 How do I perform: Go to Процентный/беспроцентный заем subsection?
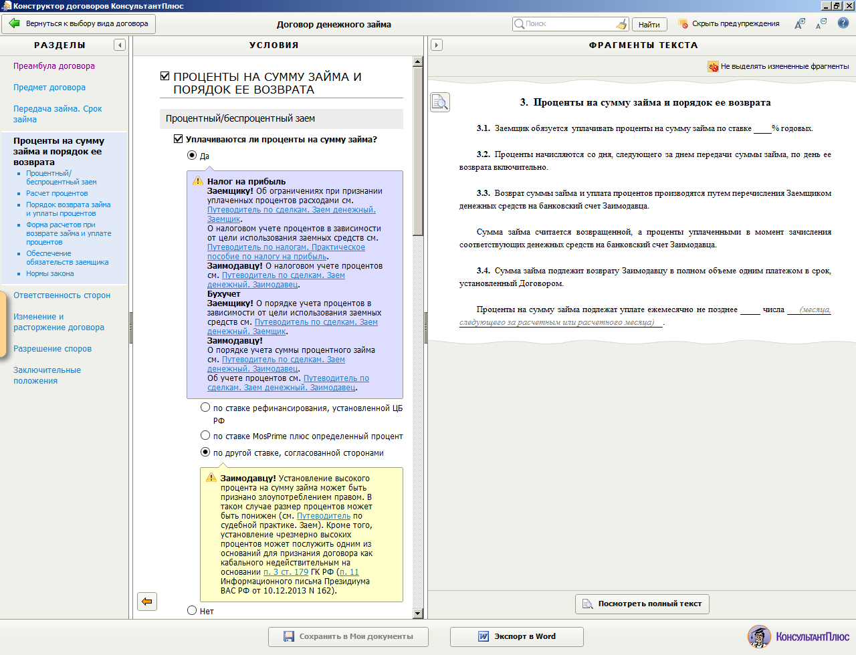tap(62, 178)
